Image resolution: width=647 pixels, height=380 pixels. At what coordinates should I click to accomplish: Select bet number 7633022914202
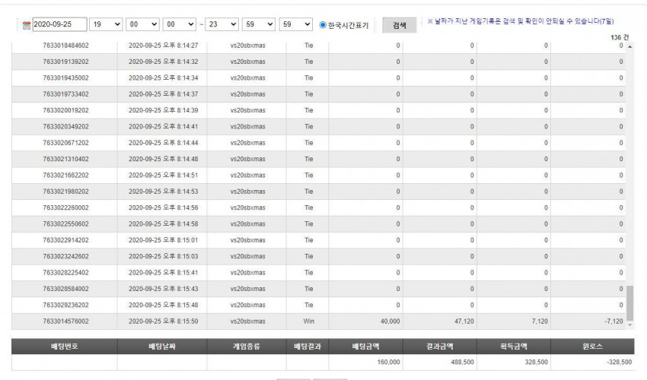[x=65, y=240]
